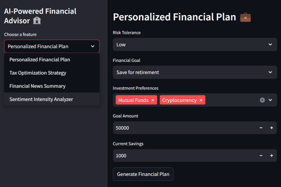
Task: Expand the Investment Preferences chevron
Action: tap(270, 100)
